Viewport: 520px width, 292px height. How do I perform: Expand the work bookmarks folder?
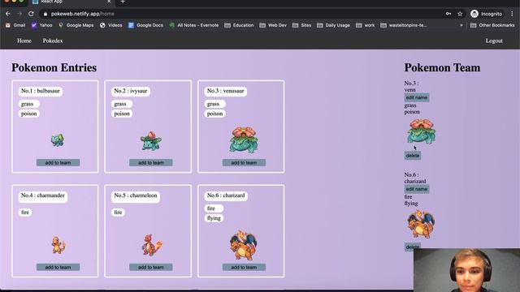(365, 25)
